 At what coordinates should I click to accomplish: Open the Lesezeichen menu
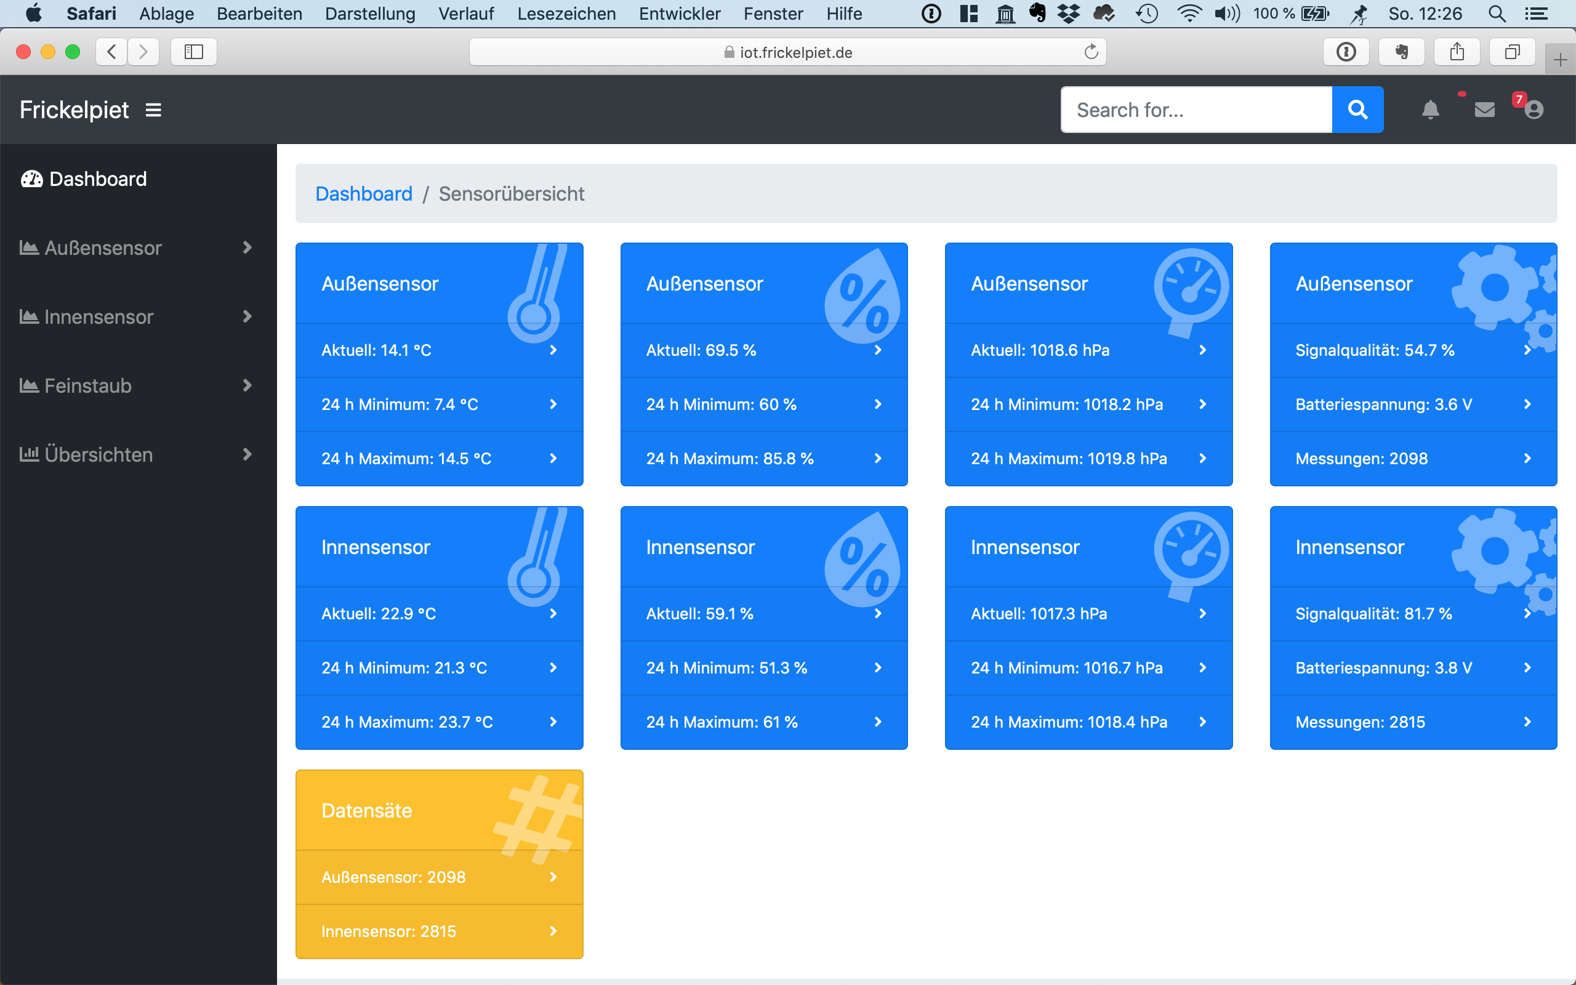click(566, 14)
